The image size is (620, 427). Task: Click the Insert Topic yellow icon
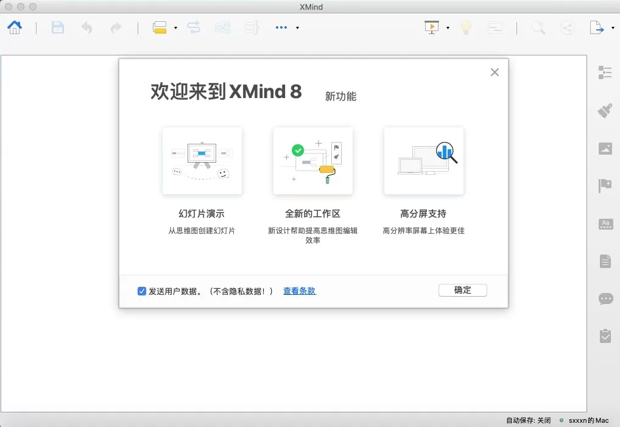pyautogui.click(x=160, y=27)
